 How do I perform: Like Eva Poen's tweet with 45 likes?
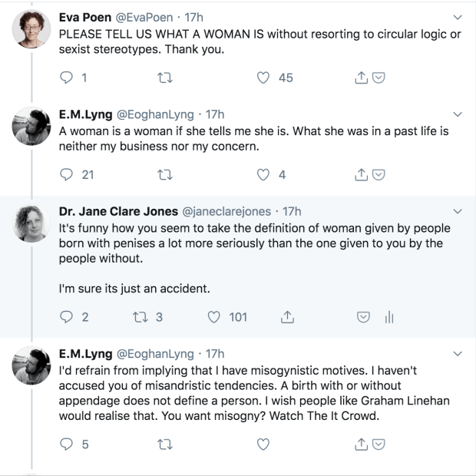tap(263, 78)
